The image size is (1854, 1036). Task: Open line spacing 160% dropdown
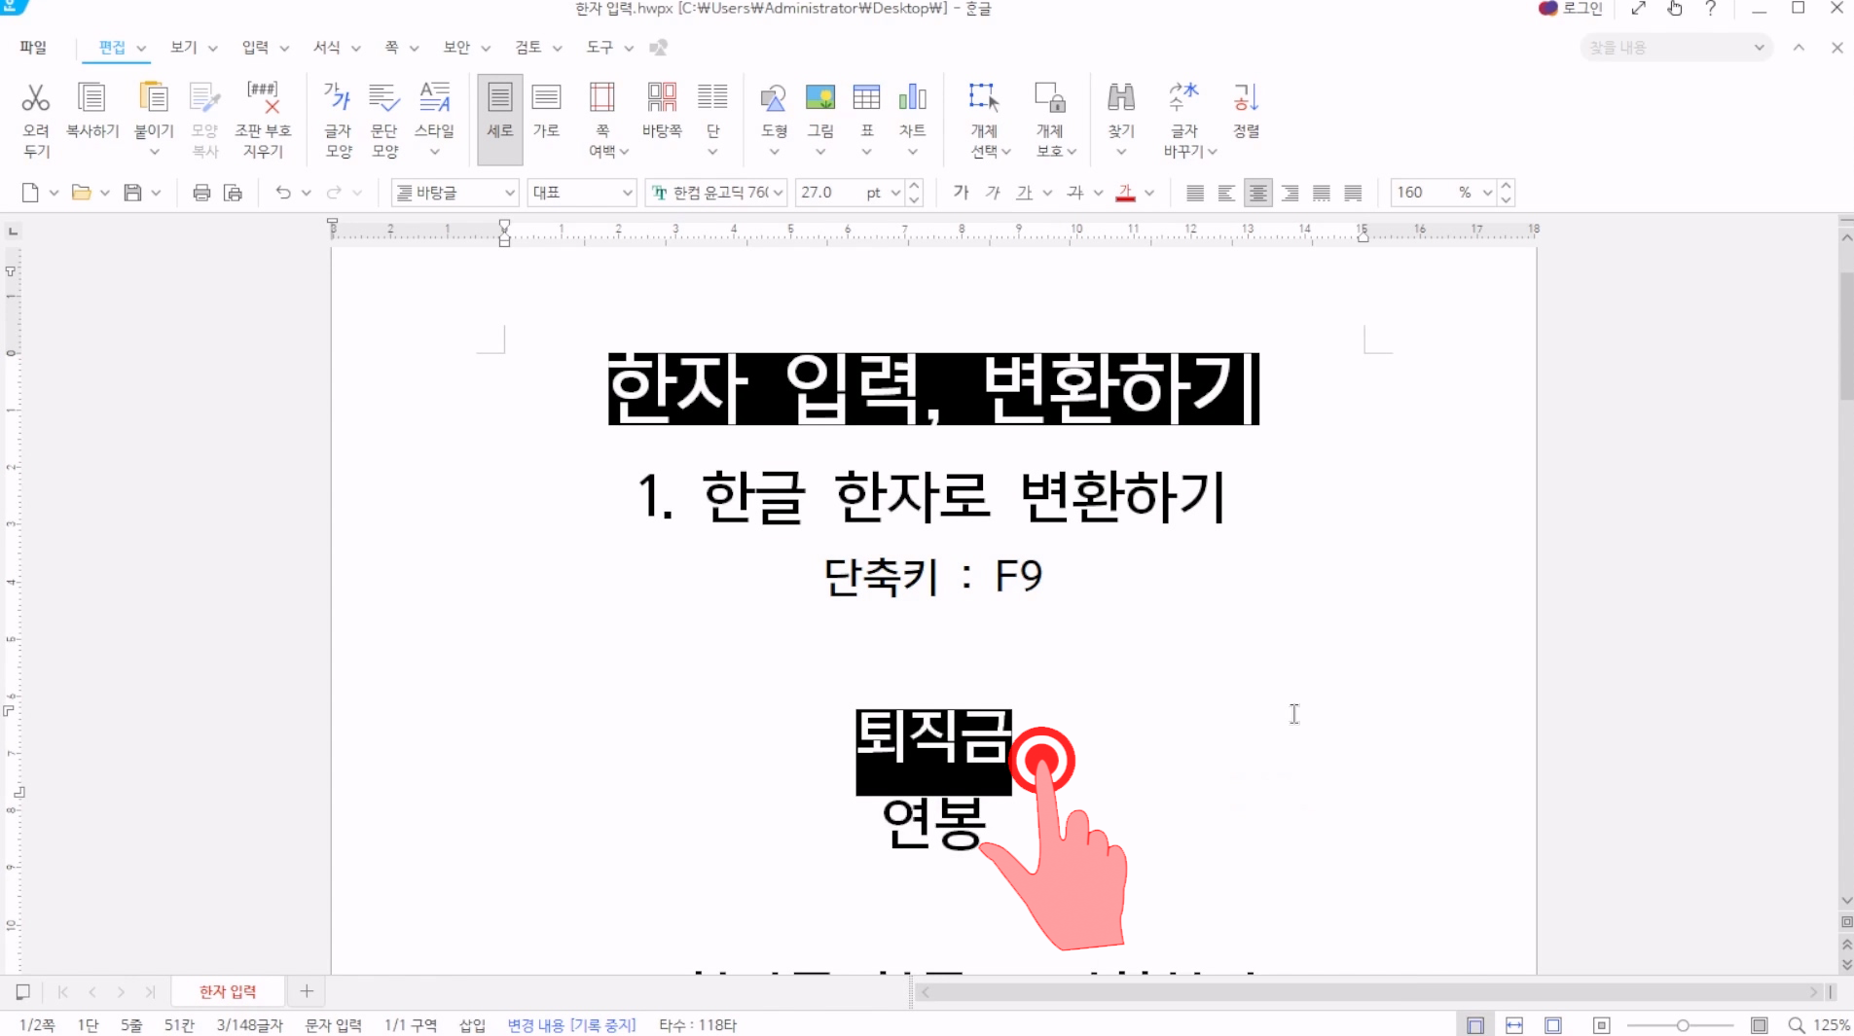[x=1487, y=193]
